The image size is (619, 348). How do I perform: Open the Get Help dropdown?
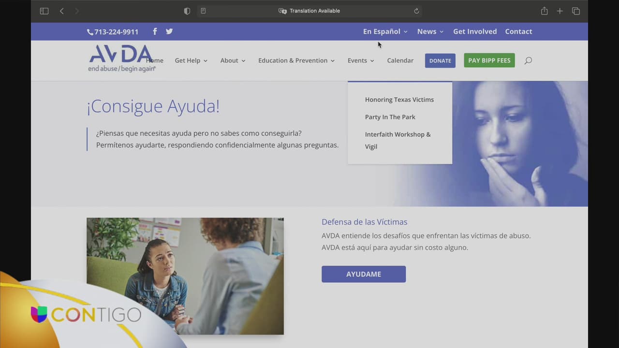click(x=191, y=60)
